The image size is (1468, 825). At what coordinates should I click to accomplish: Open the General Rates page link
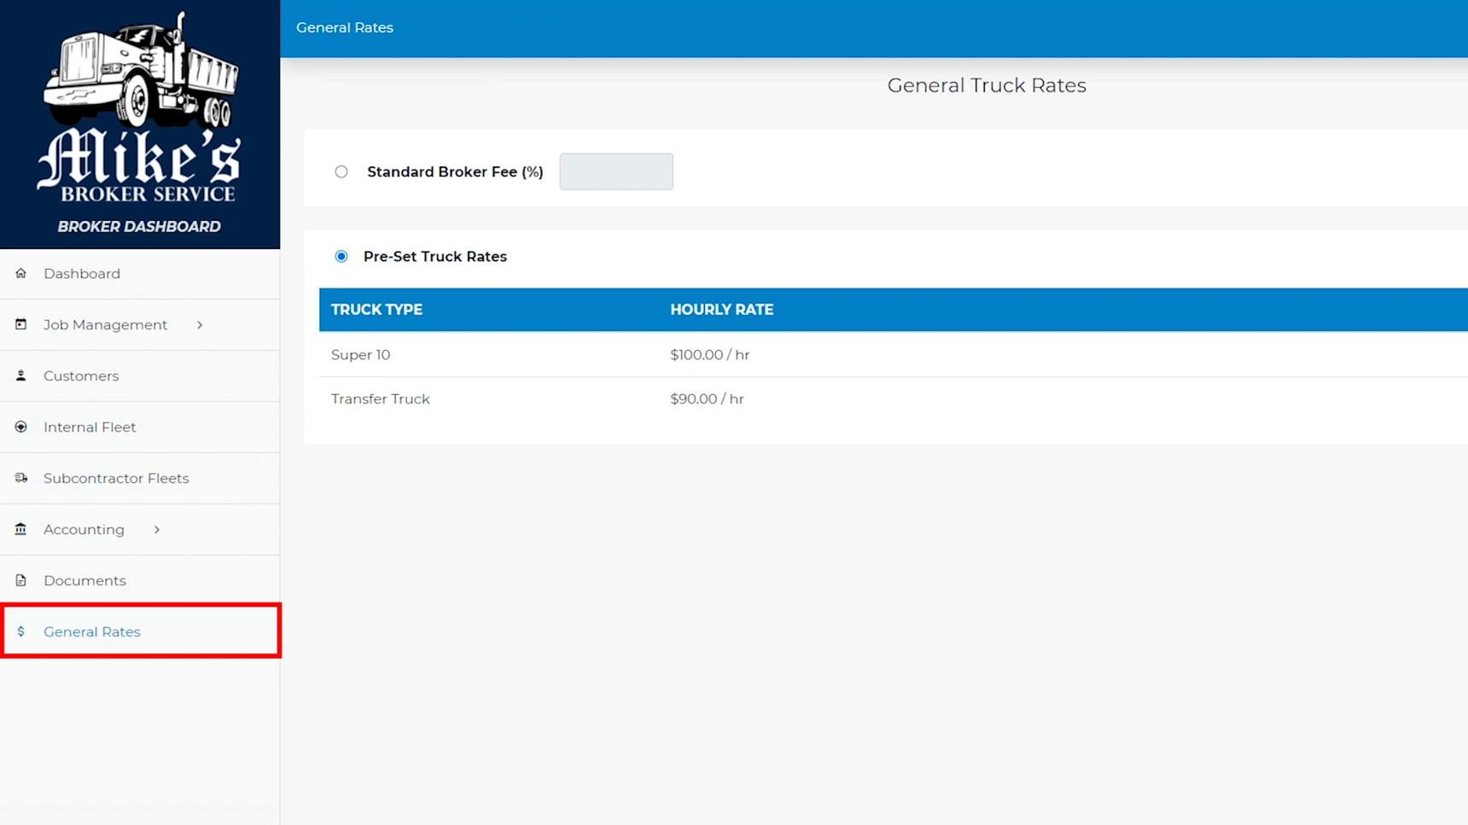[x=92, y=631]
